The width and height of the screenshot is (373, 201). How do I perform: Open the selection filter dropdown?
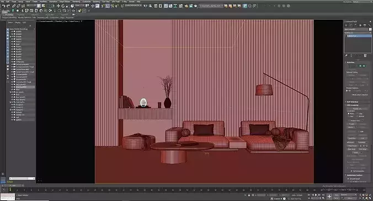coord(31,5)
